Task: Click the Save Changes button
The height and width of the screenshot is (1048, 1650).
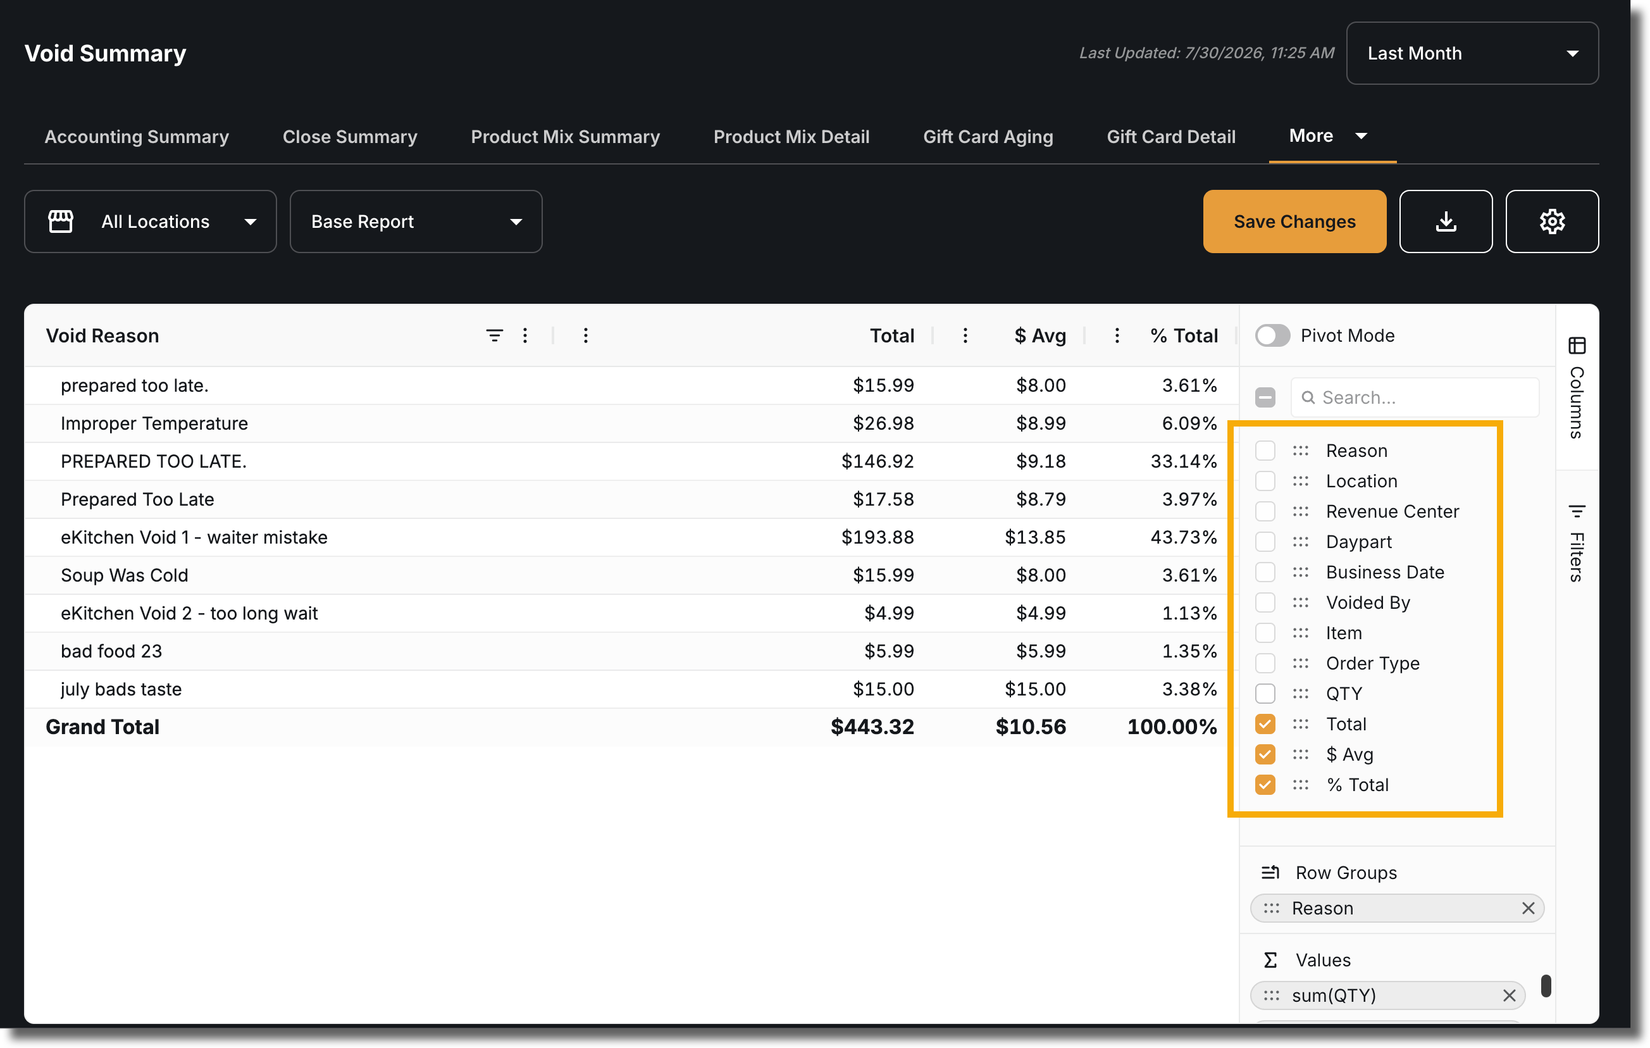Action: tap(1294, 221)
